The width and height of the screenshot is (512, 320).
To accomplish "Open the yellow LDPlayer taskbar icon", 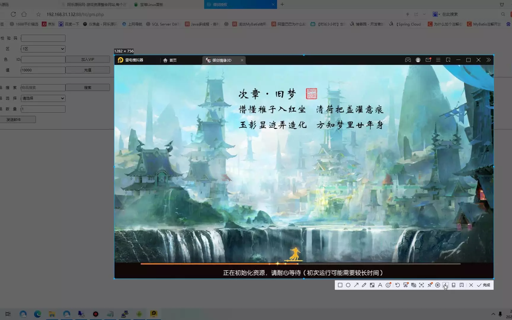I will click(x=154, y=314).
